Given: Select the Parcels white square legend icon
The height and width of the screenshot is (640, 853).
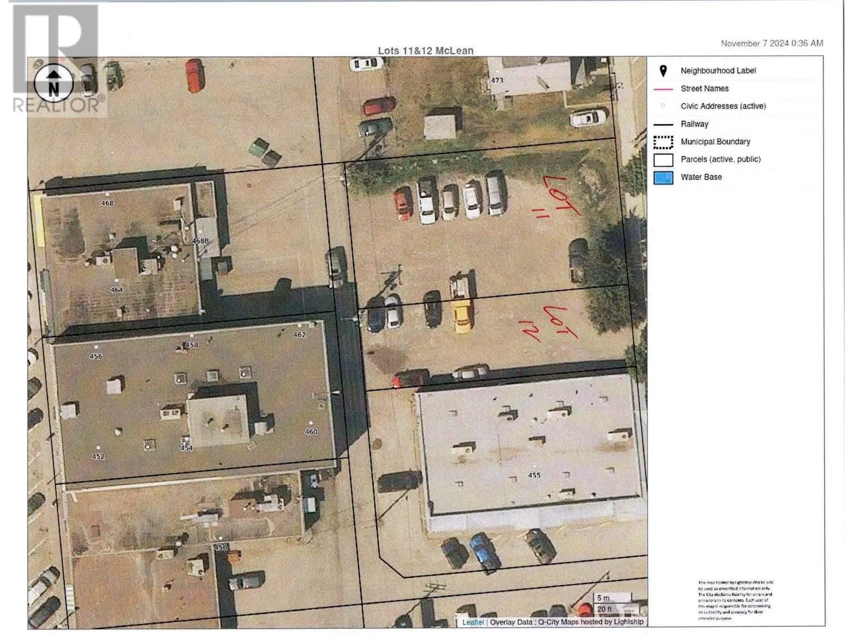Looking at the screenshot, I should [663, 159].
